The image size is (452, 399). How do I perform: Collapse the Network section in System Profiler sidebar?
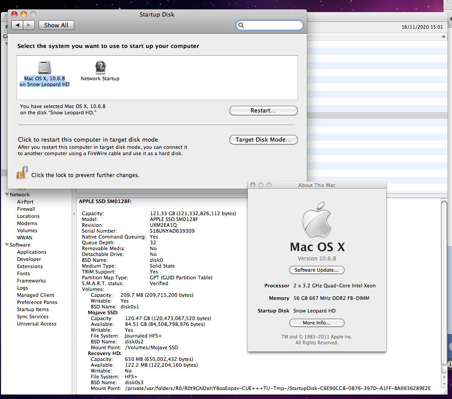[7, 195]
